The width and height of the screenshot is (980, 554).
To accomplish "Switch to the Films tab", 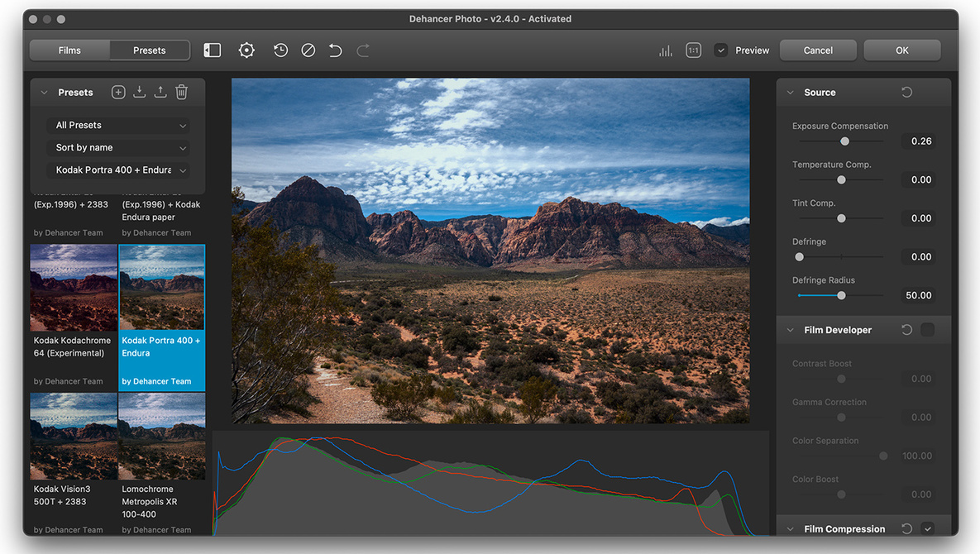I will click(x=69, y=50).
